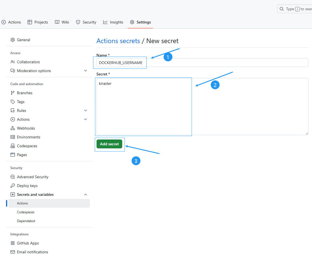Click the Moderation options comment icon
Image resolution: width=312 pixels, height=258 pixels.
pyautogui.click(x=12, y=71)
